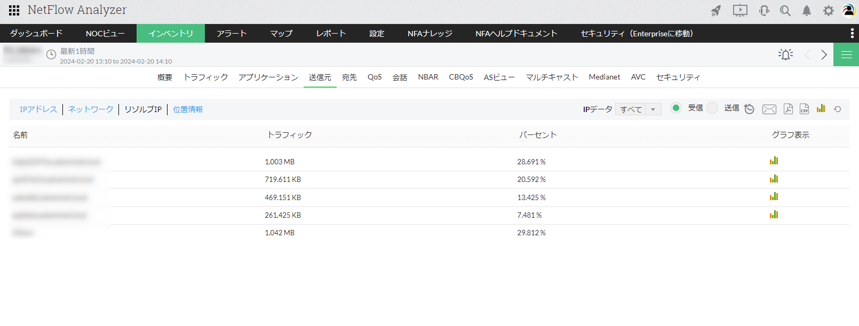Image resolution: width=859 pixels, height=326 pixels.
Task: Click the 位置情報 link
Action: click(x=188, y=109)
